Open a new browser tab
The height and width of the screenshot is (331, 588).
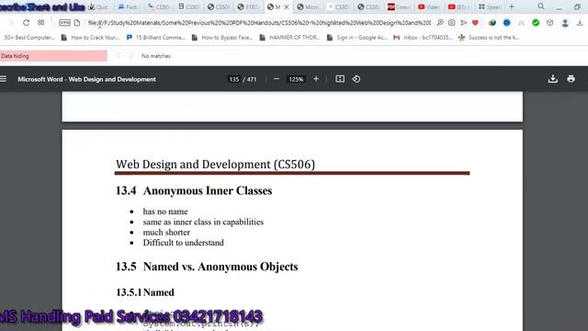click(x=512, y=6)
